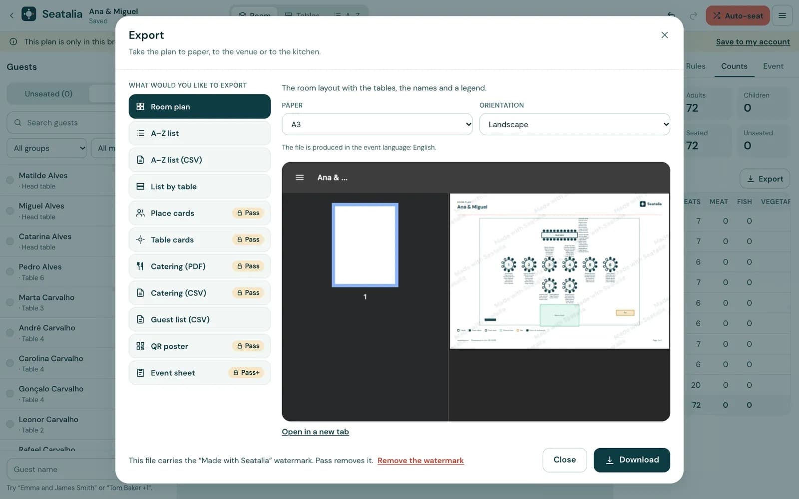Pick the List by table export
799x499 pixels.
tap(200, 187)
